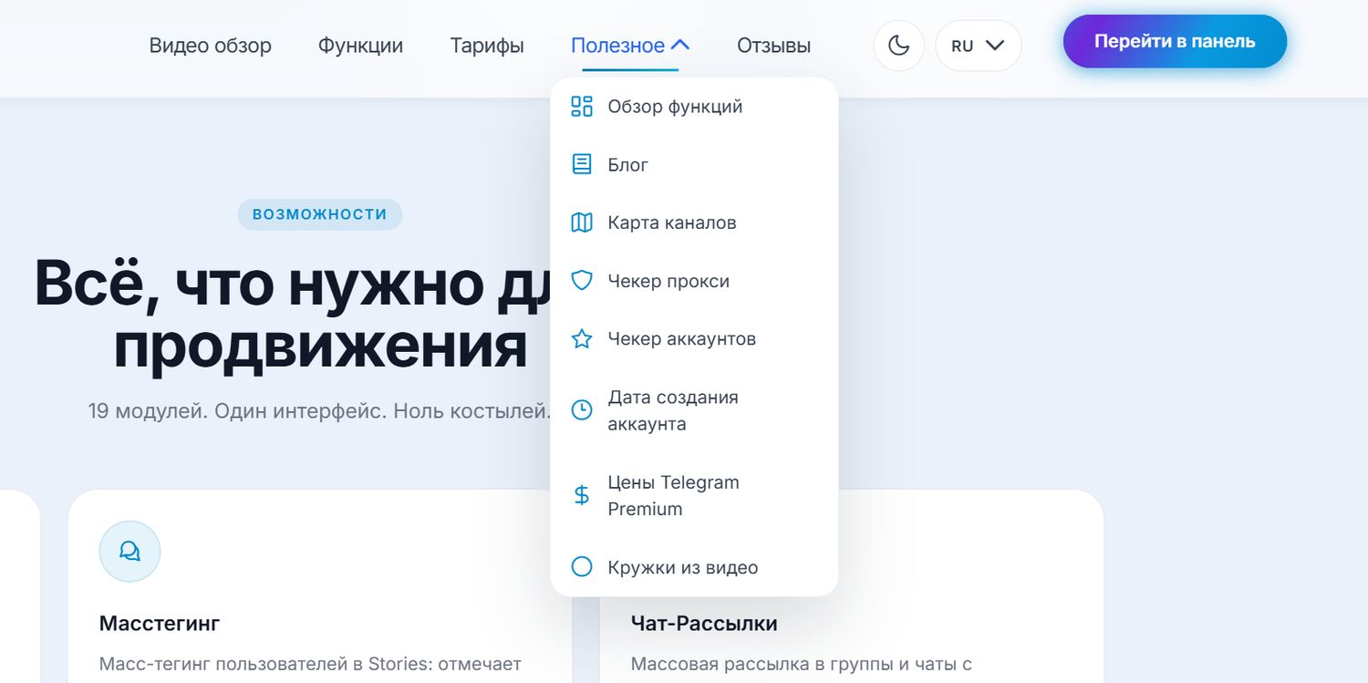1368x683 pixels.
Task: Select Дата создания аккаунта entry
Action: pyautogui.click(x=694, y=410)
